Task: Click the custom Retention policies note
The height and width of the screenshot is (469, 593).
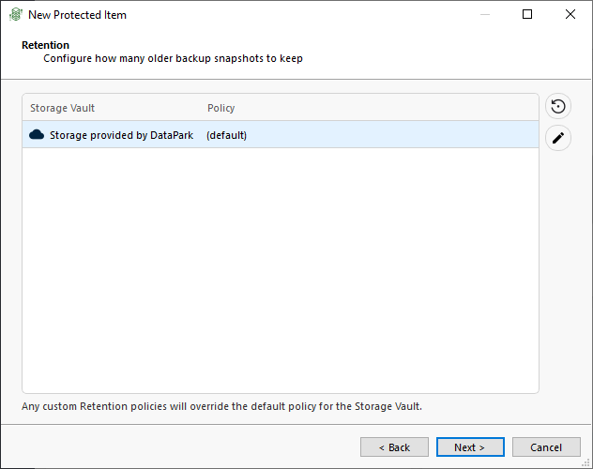Action: pos(221,406)
